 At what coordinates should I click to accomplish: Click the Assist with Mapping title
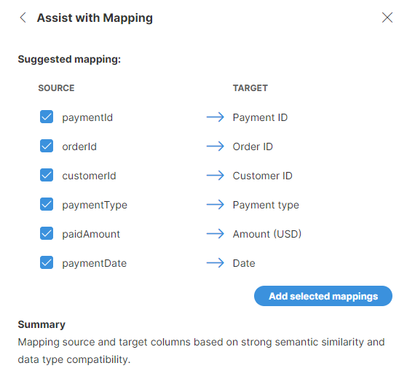click(95, 18)
